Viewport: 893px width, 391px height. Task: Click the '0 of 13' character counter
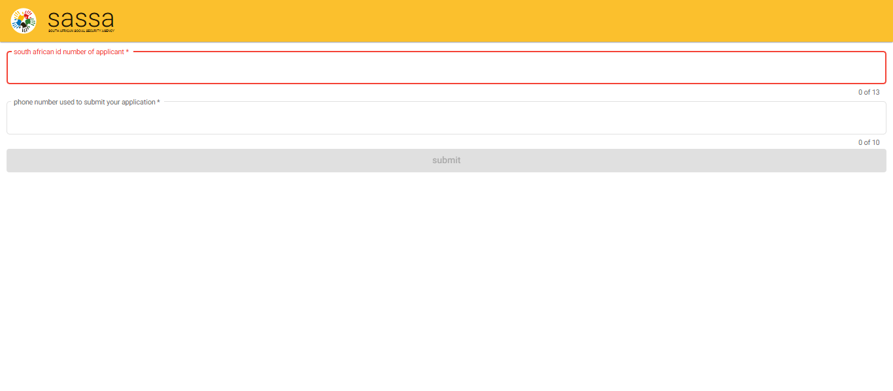pyautogui.click(x=869, y=92)
